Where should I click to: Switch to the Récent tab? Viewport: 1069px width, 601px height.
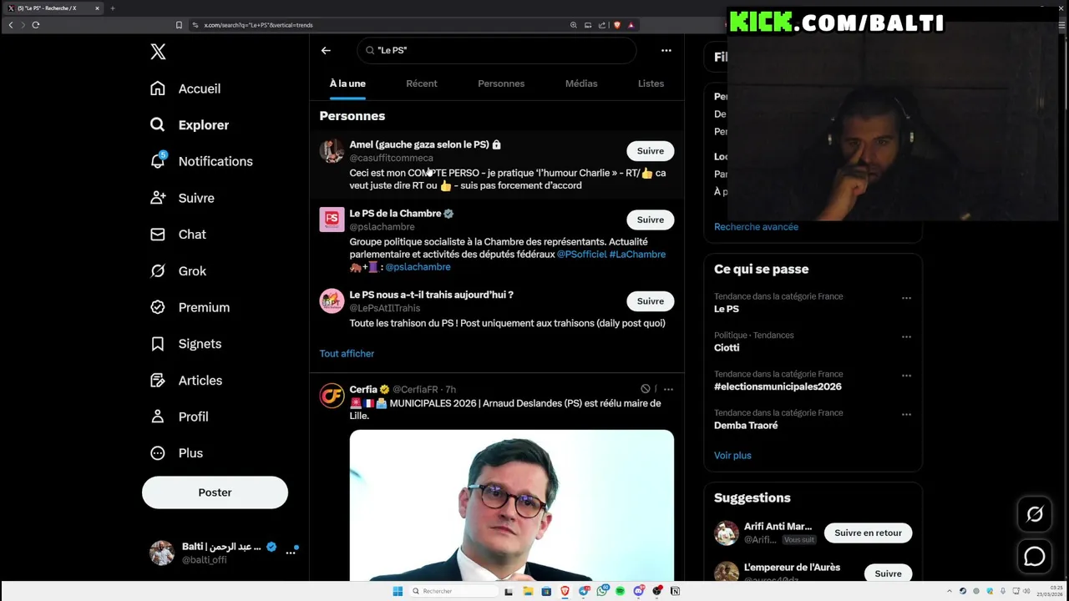coord(422,83)
